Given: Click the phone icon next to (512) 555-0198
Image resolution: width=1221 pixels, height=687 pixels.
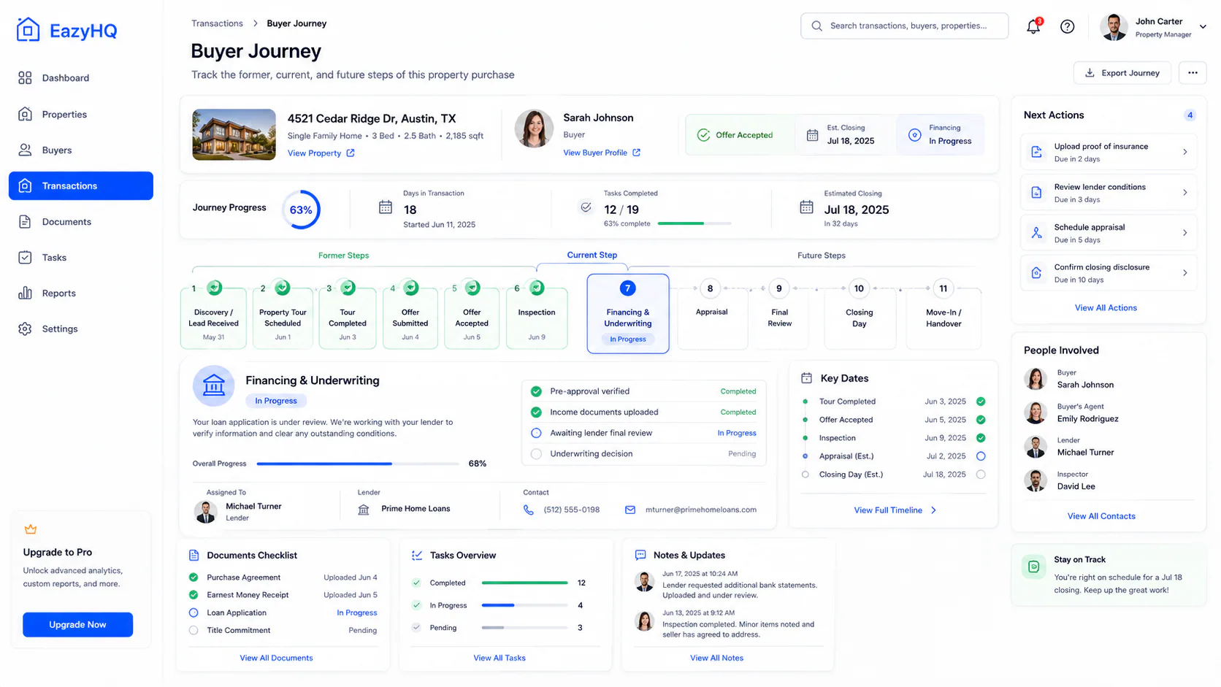Looking at the screenshot, I should (x=528, y=510).
